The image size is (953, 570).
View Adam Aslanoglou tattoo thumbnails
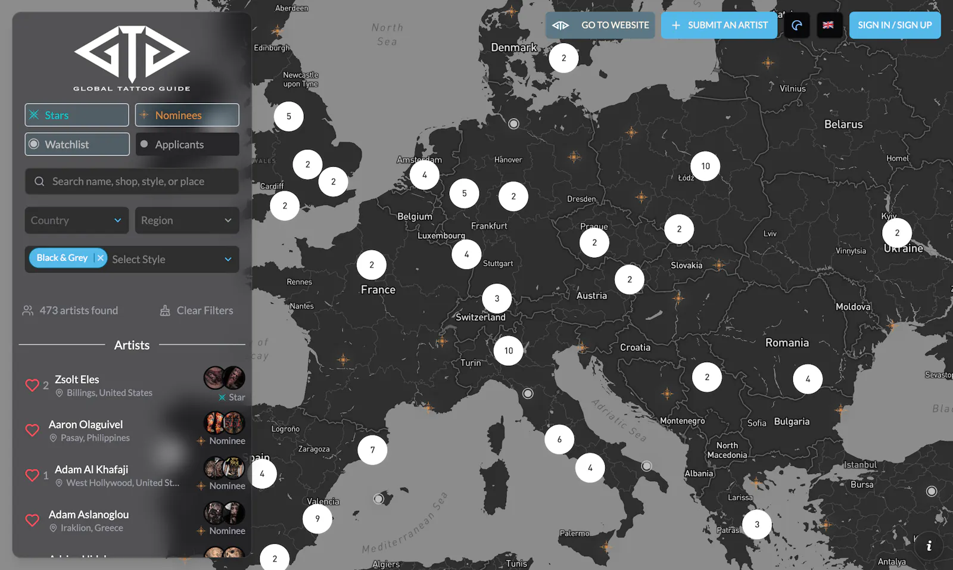click(225, 513)
